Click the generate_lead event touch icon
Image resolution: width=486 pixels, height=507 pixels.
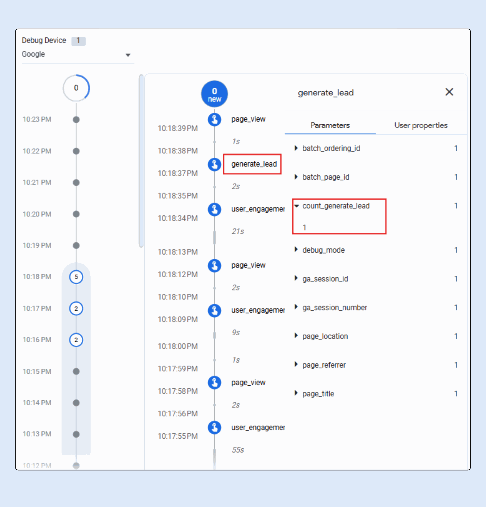point(214,165)
